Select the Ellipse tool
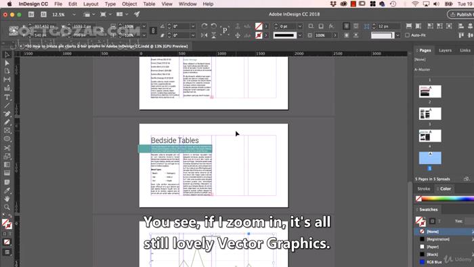 [7, 139]
